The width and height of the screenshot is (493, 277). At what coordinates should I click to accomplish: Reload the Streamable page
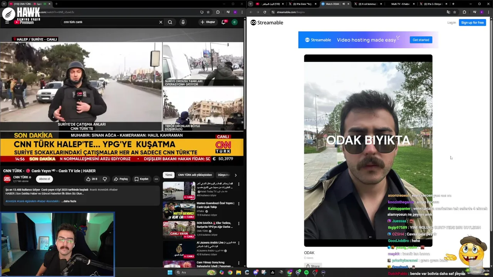point(265,12)
